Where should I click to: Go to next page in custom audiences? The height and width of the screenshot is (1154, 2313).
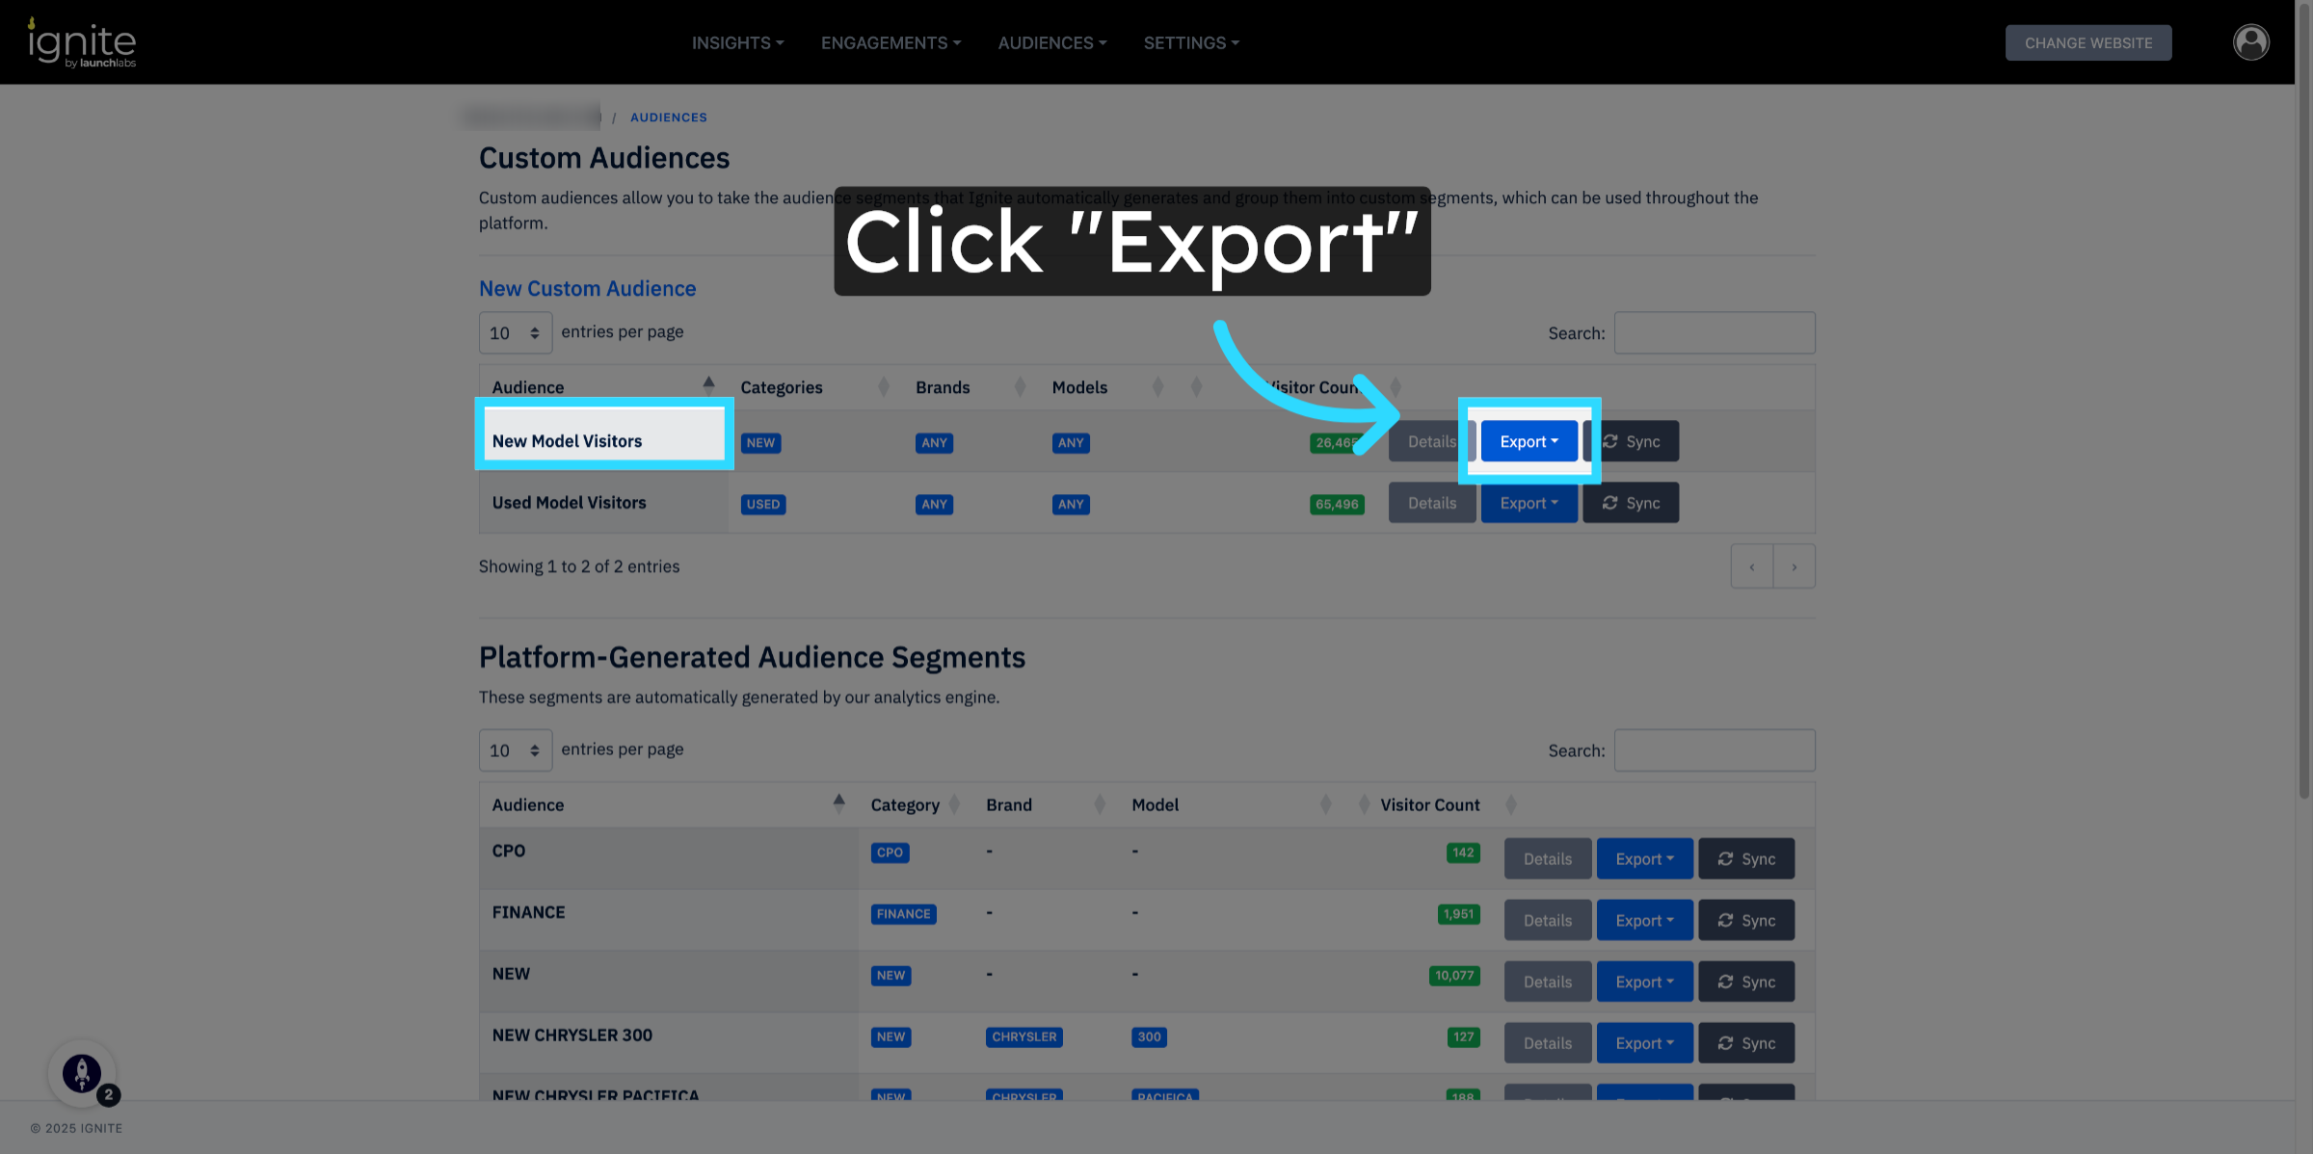click(1794, 566)
